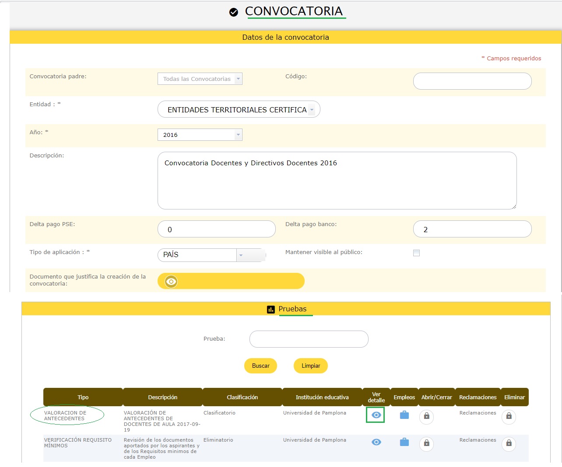Open Reclamaciones link in Valoracion row
Screen dimensions: 562x467
coord(478,413)
